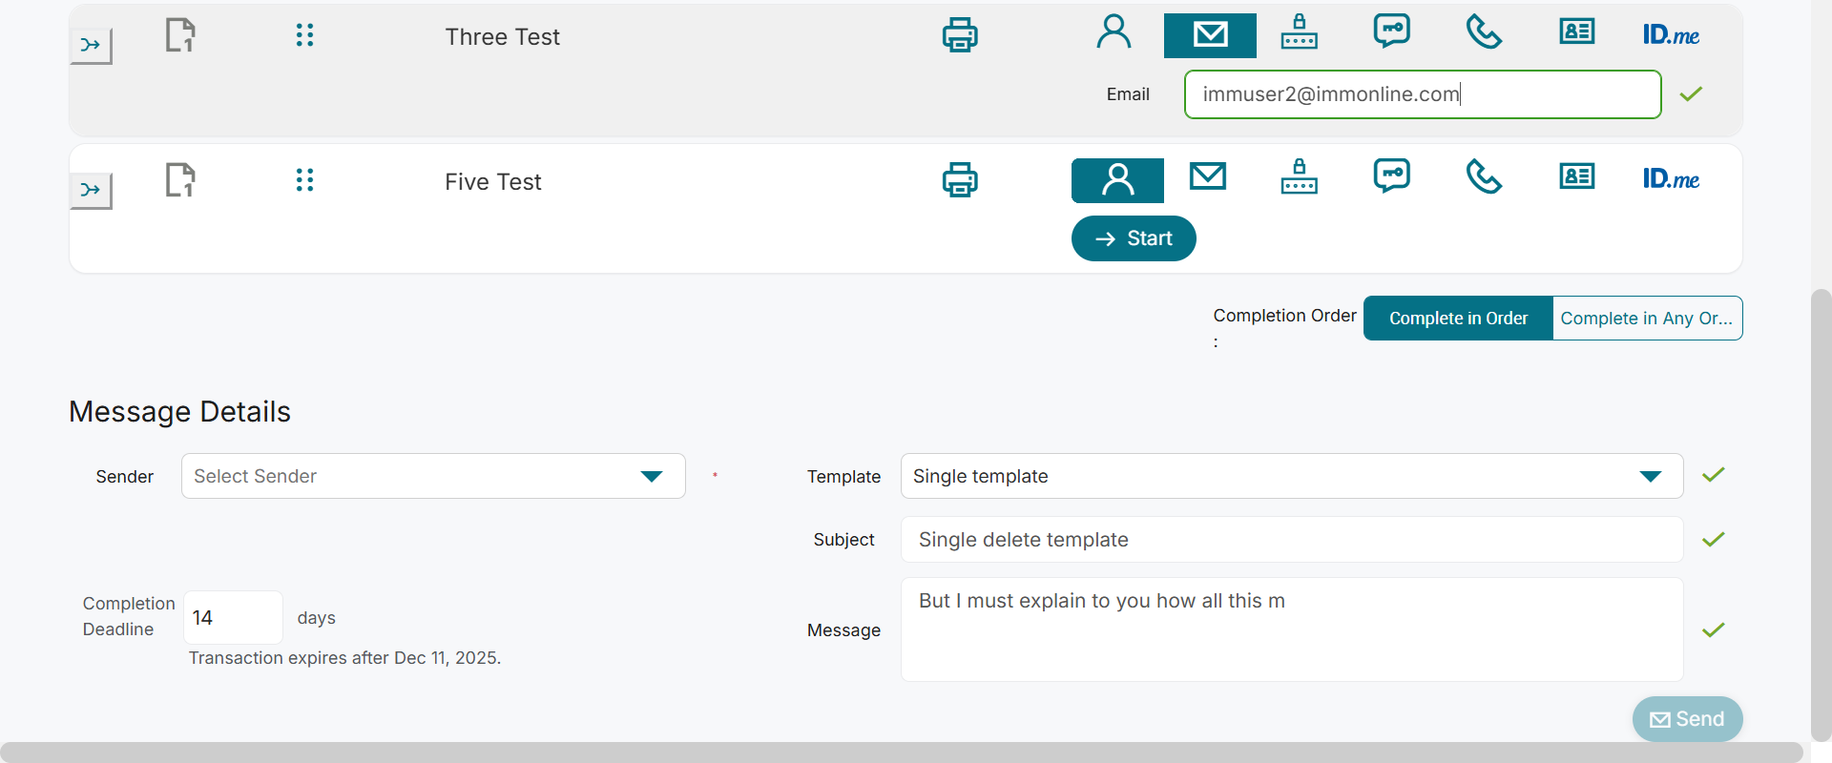This screenshot has width=1832, height=763.
Task: Toggle in-person signer icon for Five Test
Action: click(1117, 180)
